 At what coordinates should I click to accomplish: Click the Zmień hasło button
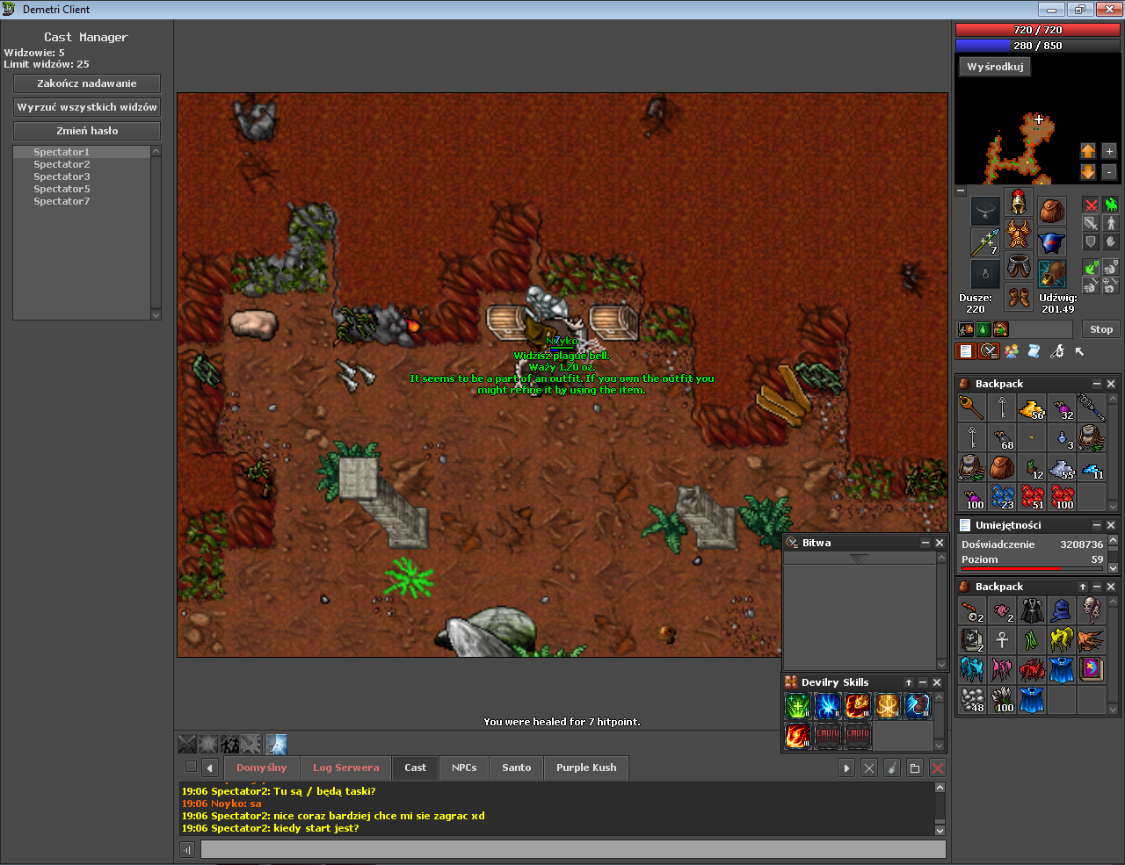tap(87, 131)
